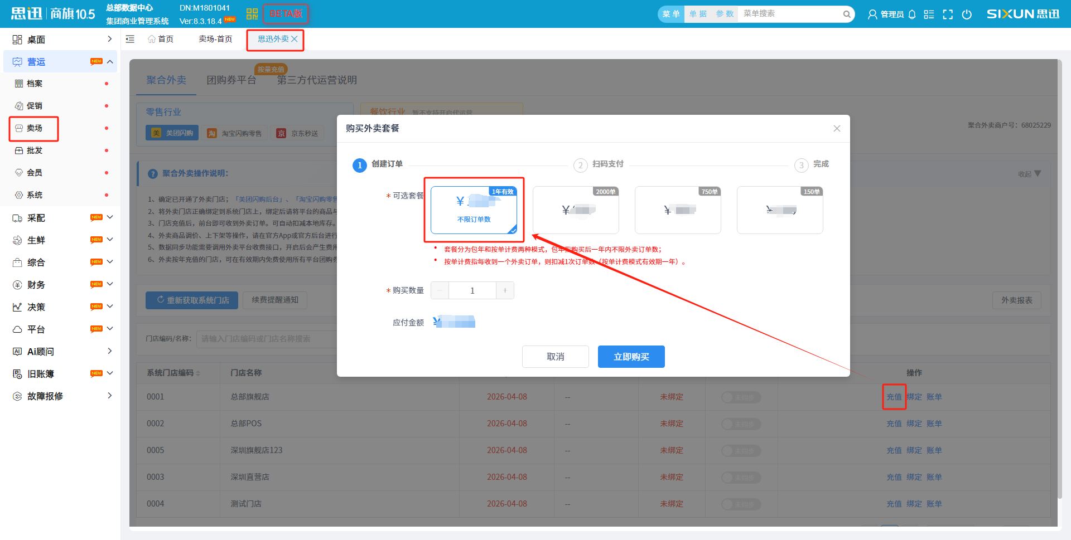Image resolution: width=1071 pixels, height=540 pixels.
Task: Toggle the switch for store 0001 总部旗舰店
Action: click(741, 397)
